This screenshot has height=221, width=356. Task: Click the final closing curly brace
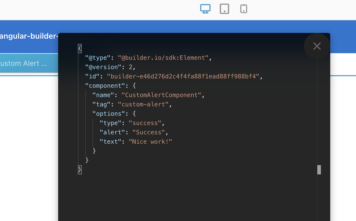80,169
